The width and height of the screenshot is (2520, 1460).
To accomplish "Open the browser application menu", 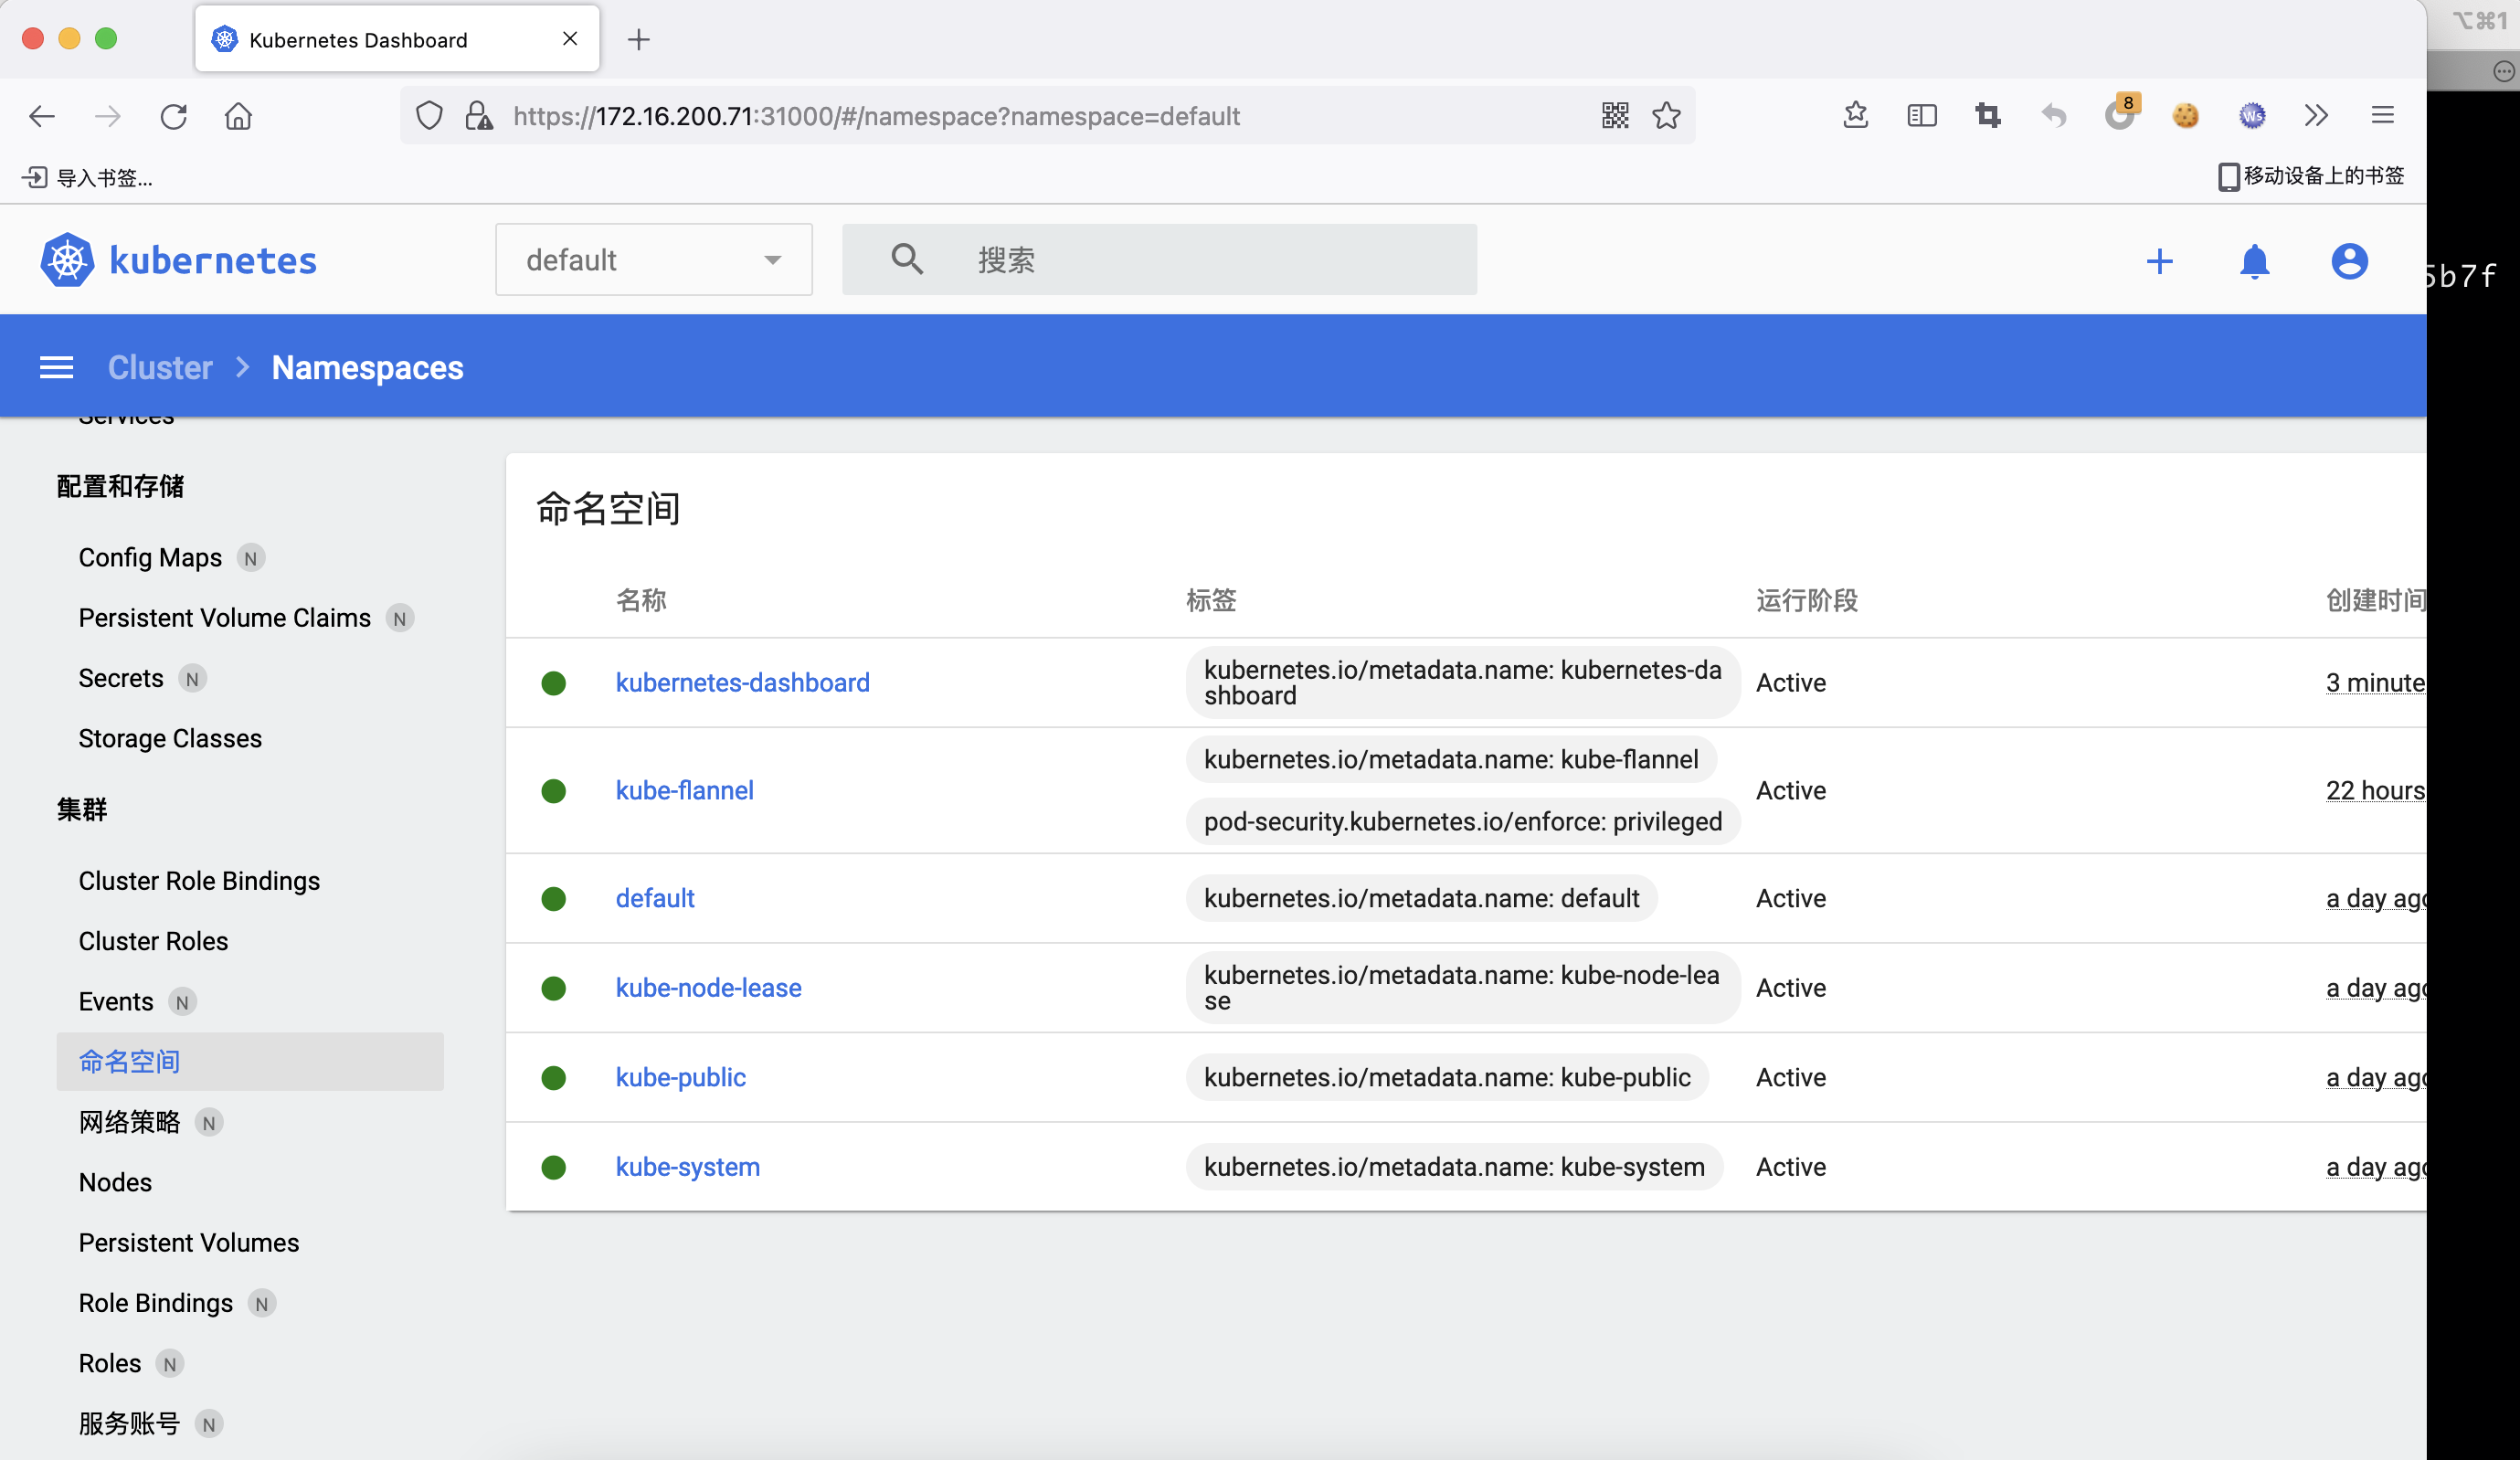I will tap(2382, 116).
